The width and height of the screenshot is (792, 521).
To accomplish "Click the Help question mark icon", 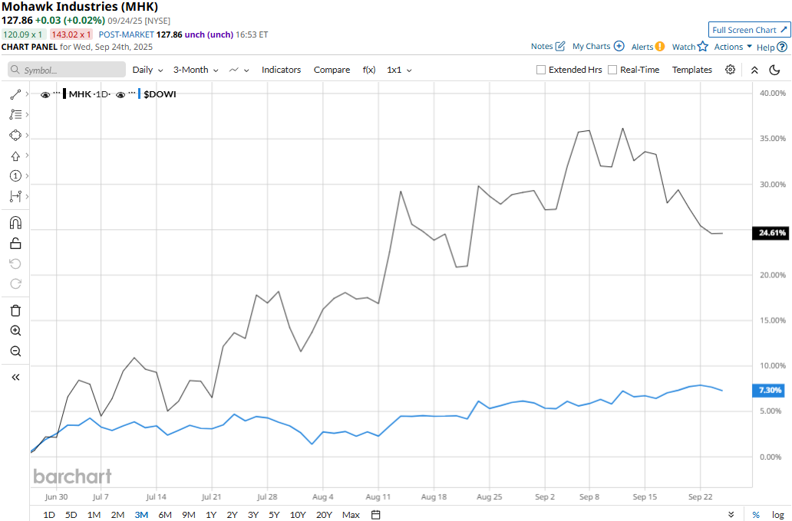I will click(782, 47).
